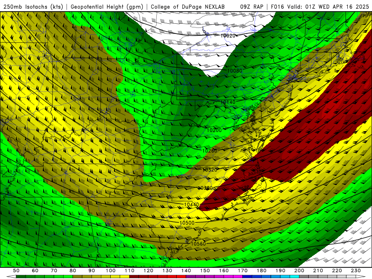Click the 150 value on the color scale
This screenshot has height=279, width=372.
click(205, 271)
